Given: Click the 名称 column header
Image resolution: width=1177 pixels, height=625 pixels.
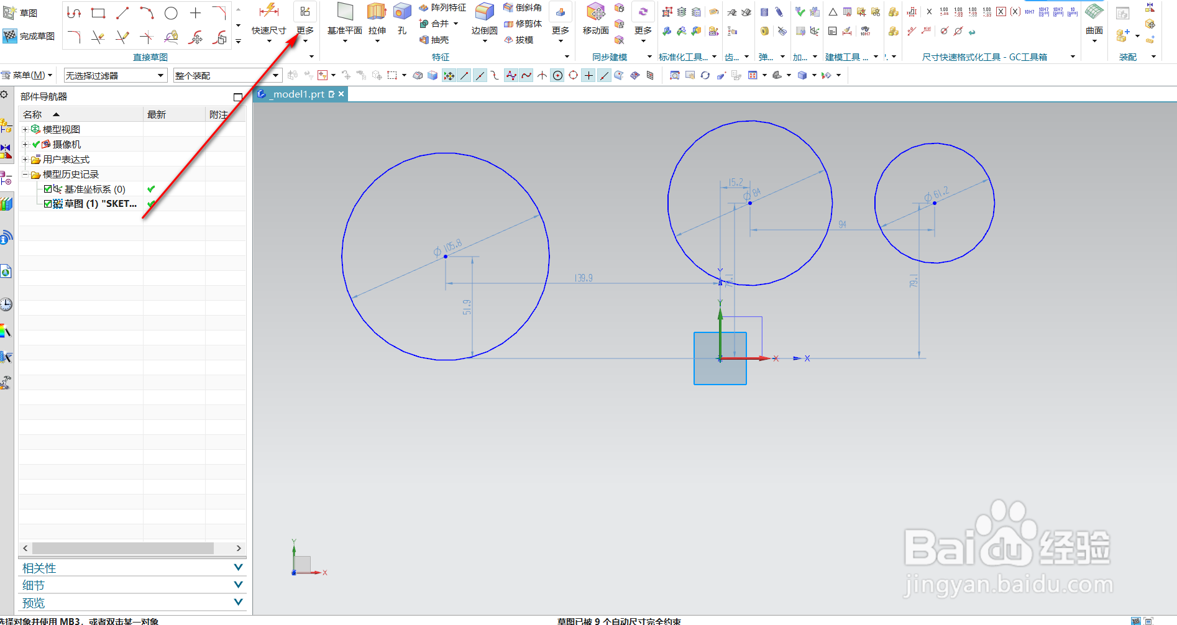Looking at the screenshot, I should pyautogui.click(x=81, y=114).
